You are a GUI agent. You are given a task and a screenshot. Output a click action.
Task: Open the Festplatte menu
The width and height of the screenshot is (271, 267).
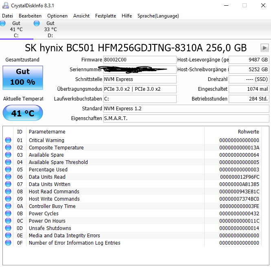pyautogui.click(x=105, y=16)
